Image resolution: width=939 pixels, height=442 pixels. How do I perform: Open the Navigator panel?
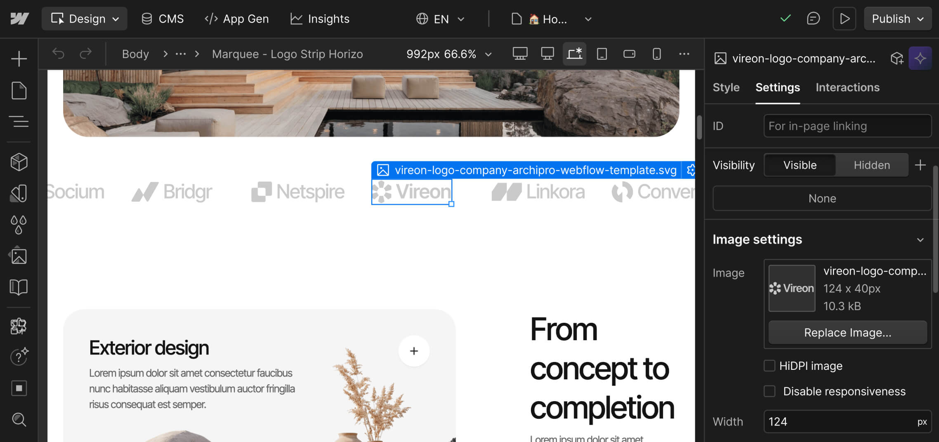tap(19, 122)
